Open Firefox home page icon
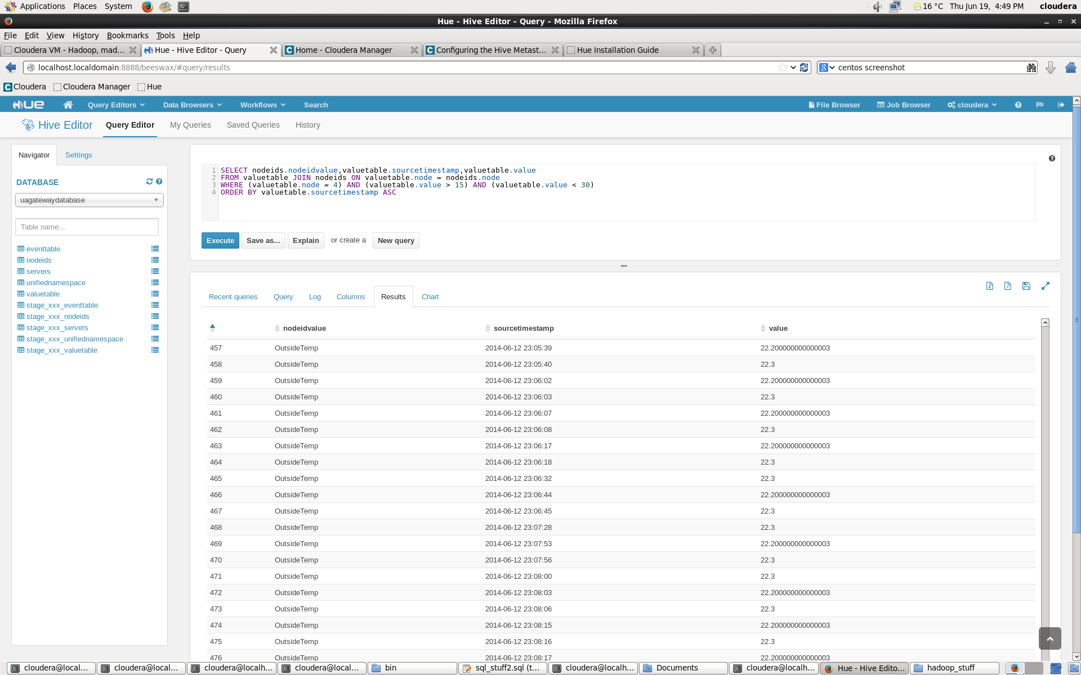 tap(1070, 67)
